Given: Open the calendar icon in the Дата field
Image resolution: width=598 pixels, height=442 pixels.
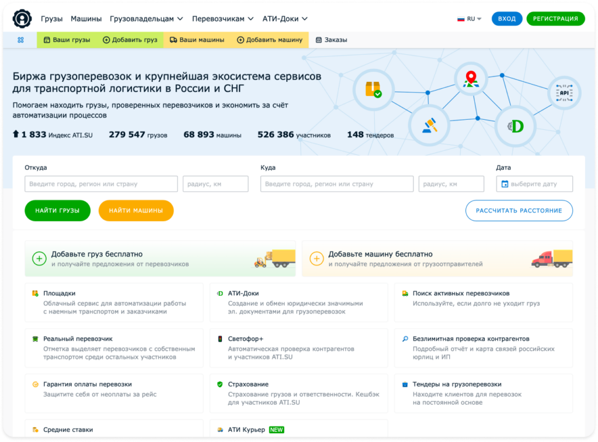Looking at the screenshot, I should pyautogui.click(x=505, y=184).
